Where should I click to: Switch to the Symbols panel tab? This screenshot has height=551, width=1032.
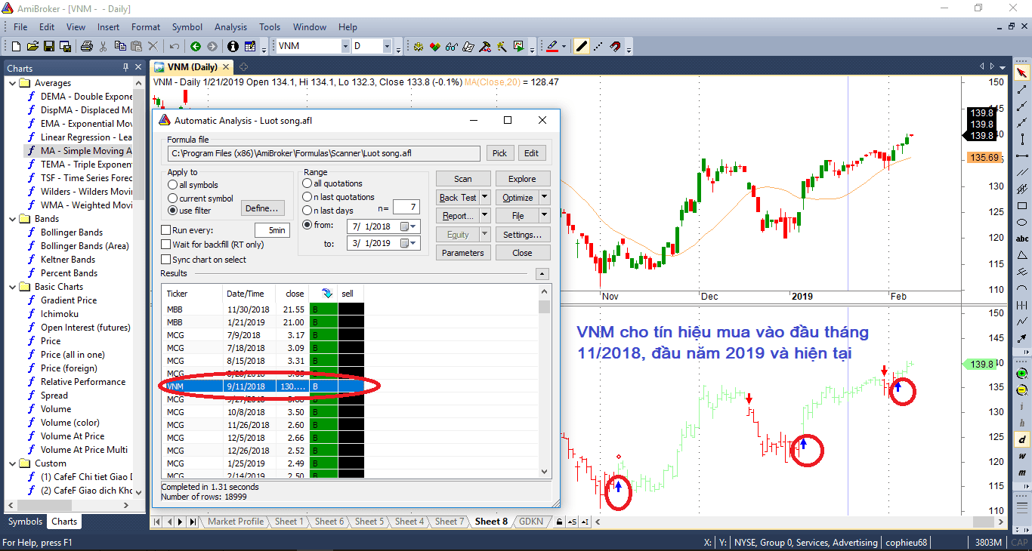coord(25,522)
